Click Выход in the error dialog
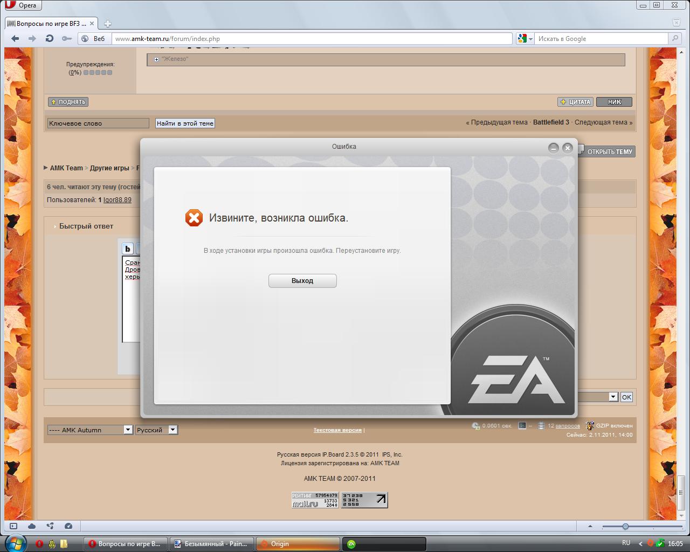The width and height of the screenshot is (690, 552). 302,281
